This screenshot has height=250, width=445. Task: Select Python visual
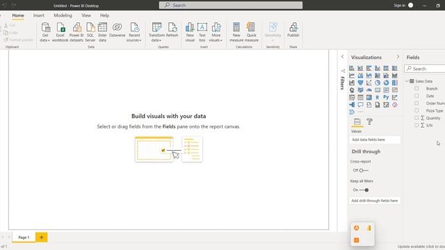click(386, 97)
